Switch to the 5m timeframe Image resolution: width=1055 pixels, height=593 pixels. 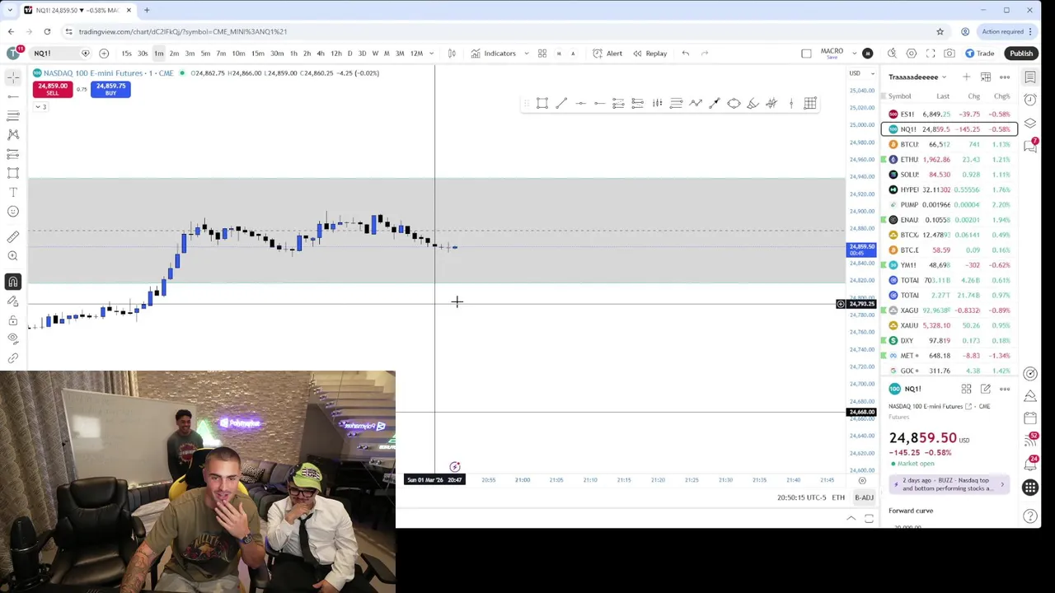(205, 54)
